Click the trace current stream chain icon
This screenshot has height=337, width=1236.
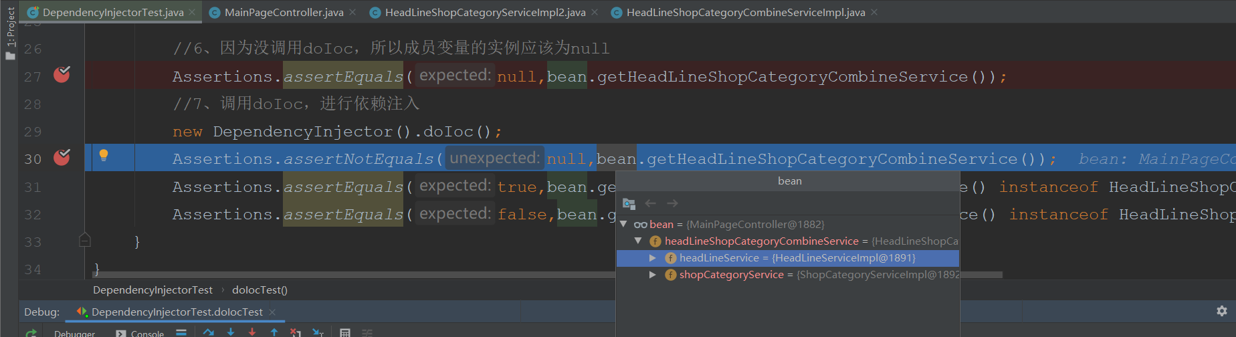(367, 332)
